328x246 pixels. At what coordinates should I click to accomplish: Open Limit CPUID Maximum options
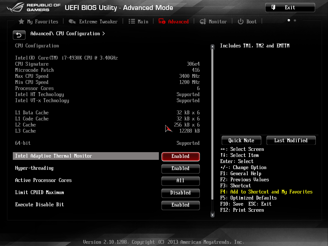click(x=180, y=193)
